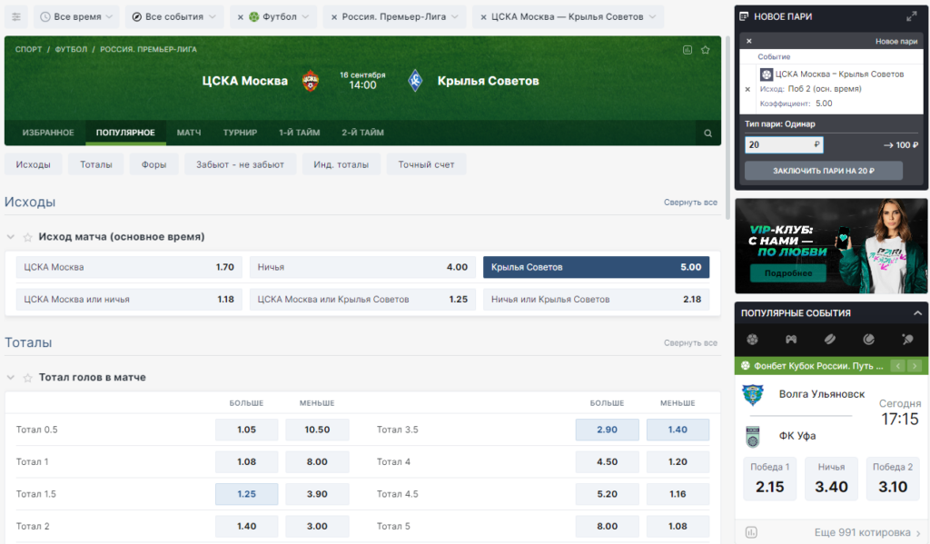Switch to the ПОПУЛЯРНОЕ tab
The width and height of the screenshot is (930, 544).
click(x=125, y=133)
